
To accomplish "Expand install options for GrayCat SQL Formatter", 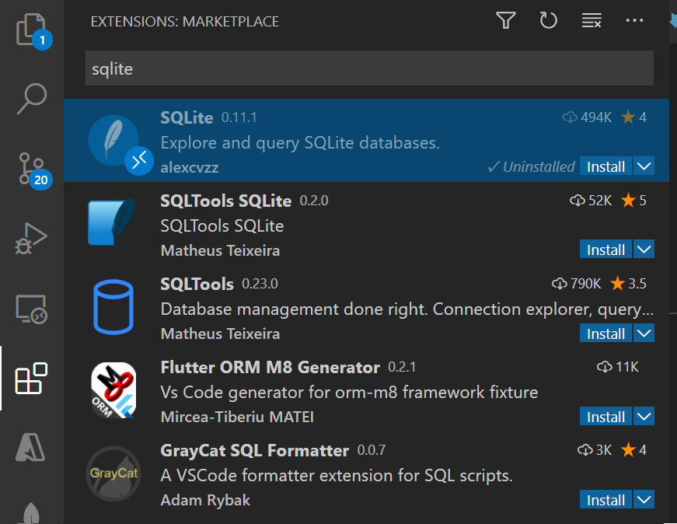I will pos(644,500).
